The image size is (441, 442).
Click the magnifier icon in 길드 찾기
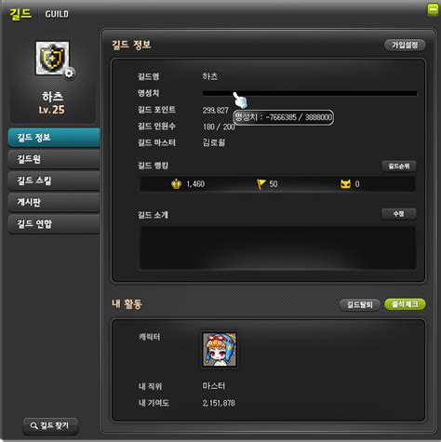tap(33, 425)
